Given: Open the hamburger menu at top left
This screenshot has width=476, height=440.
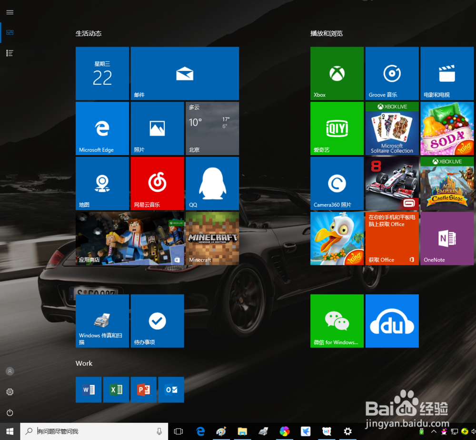Looking at the screenshot, I should [x=10, y=12].
